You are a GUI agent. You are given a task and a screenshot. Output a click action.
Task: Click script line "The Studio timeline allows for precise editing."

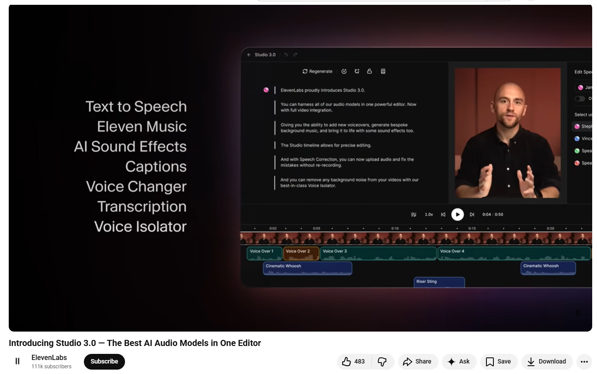click(x=326, y=145)
